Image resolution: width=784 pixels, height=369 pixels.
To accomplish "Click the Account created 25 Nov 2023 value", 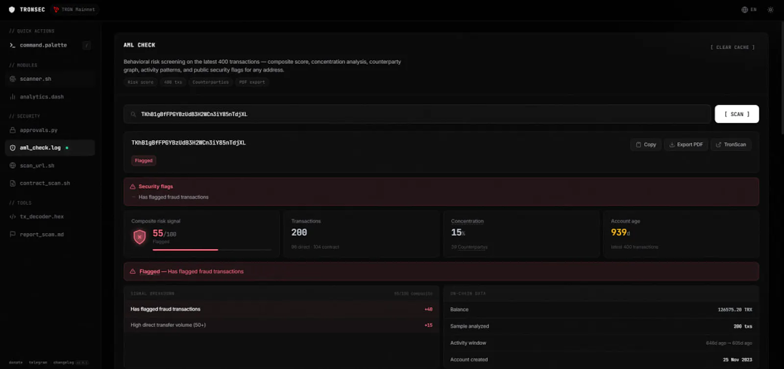I will tap(737, 359).
